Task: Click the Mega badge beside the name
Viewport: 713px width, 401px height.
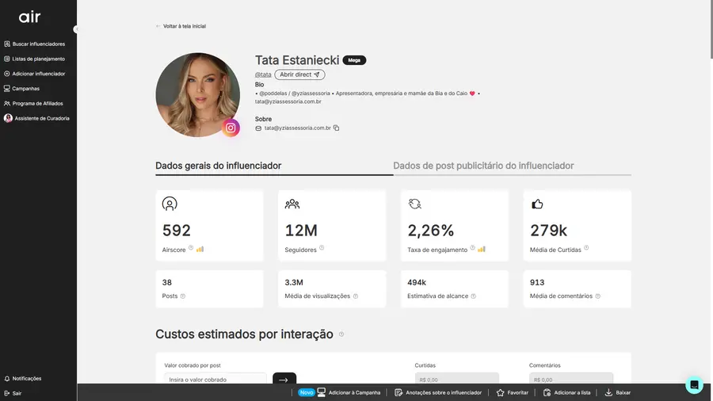Action: (x=354, y=60)
